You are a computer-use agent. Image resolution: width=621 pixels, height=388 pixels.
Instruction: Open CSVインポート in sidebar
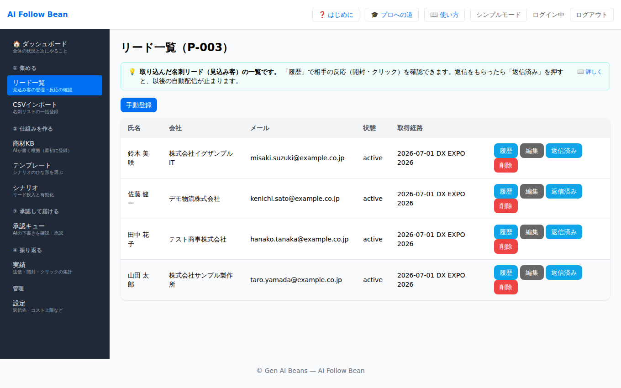coord(55,107)
